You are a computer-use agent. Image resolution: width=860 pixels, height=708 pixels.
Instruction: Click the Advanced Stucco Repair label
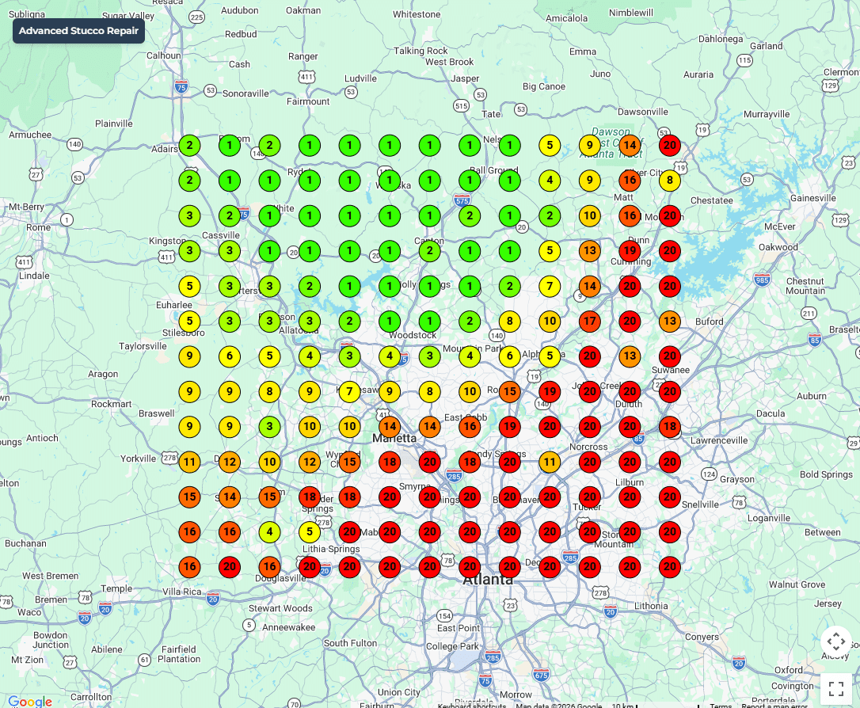point(78,31)
